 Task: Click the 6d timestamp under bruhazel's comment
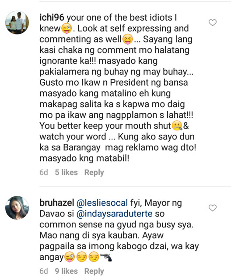pos(44,271)
